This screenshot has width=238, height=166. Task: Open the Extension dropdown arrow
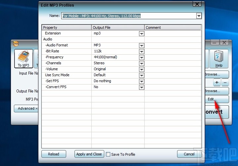(x=141, y=33)
